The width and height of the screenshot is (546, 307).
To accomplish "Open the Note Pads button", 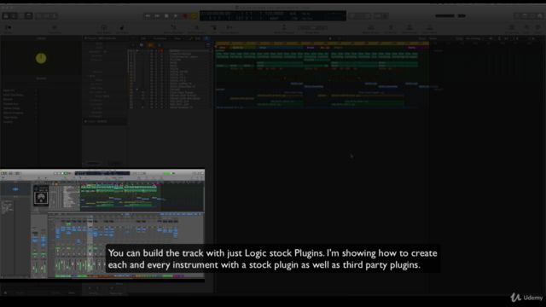I will [x=525, y=15].
